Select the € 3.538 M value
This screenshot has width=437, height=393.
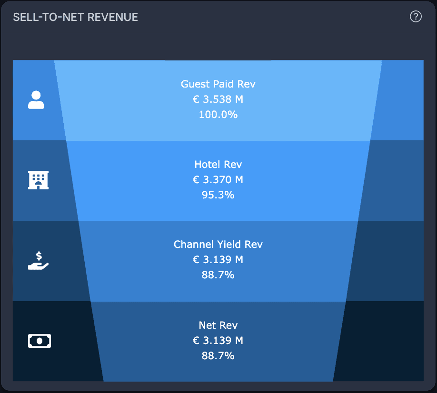point(218,99)
